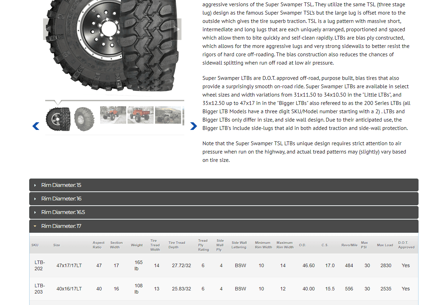Screen dimensions: 430x305
Task: Click the size value 47x17/17LT
Action: 69,265
